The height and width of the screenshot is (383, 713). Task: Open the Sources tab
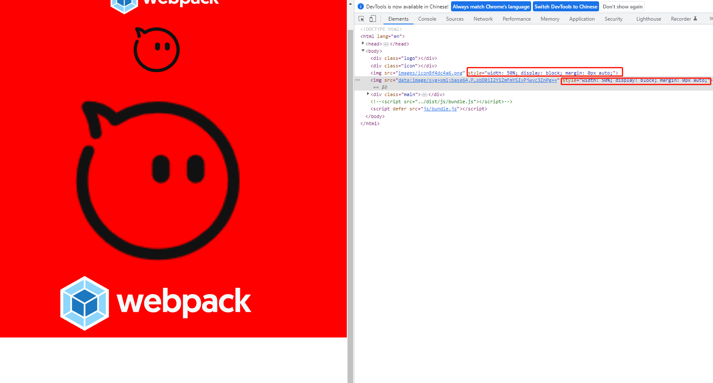(x=455, y=19)
